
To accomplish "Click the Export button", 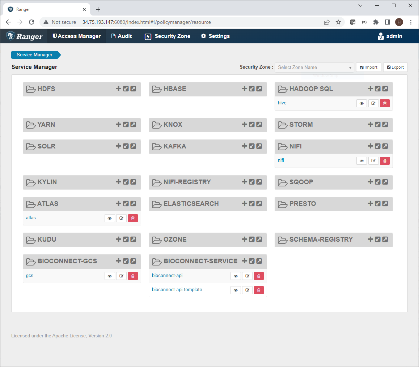I will point(395,67).
